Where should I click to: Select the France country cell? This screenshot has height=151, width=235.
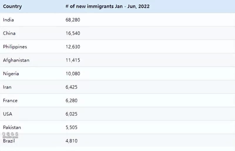pyautogui.click(x=10, y=100)
